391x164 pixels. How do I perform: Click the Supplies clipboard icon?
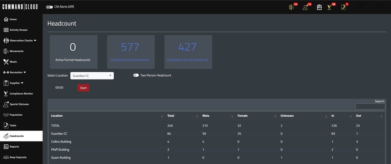(x=6, y=83)
